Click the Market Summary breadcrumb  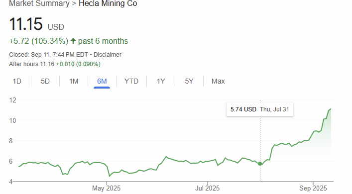coord(39,3)
